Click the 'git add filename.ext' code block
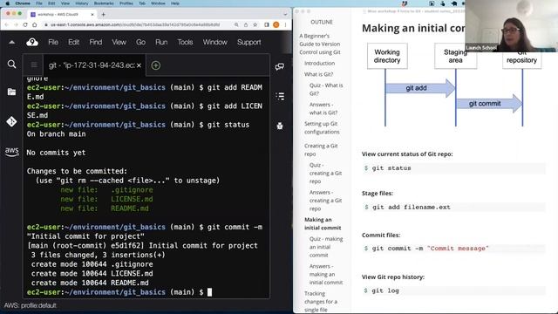This screenshot has height=314, width=558. click(453, 208)
